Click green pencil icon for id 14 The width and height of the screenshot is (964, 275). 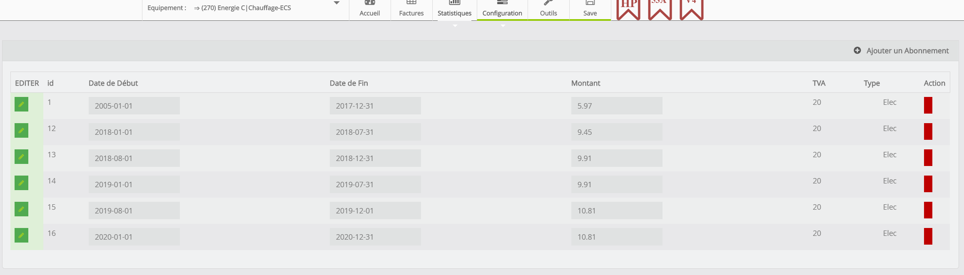click(x=21, y=183)
